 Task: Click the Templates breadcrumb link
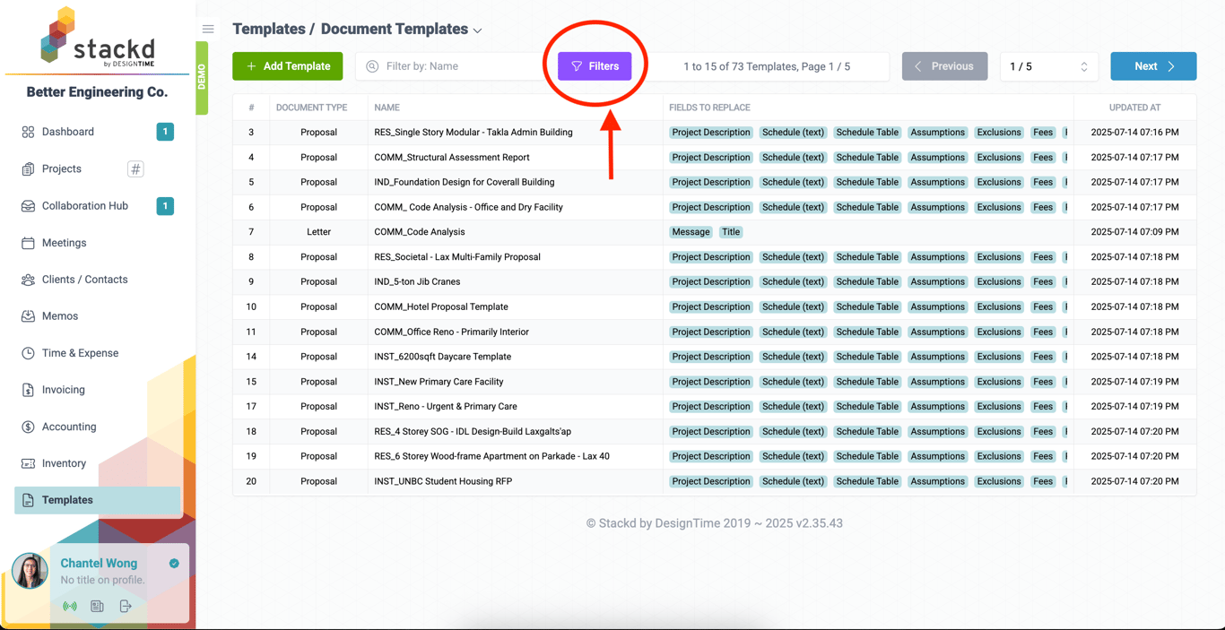[x=267, y=29]
